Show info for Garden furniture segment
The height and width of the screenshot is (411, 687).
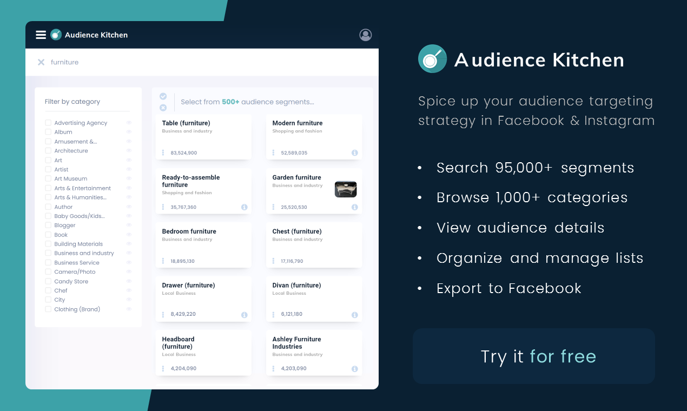pyautogui.click(x=355, y=207)
